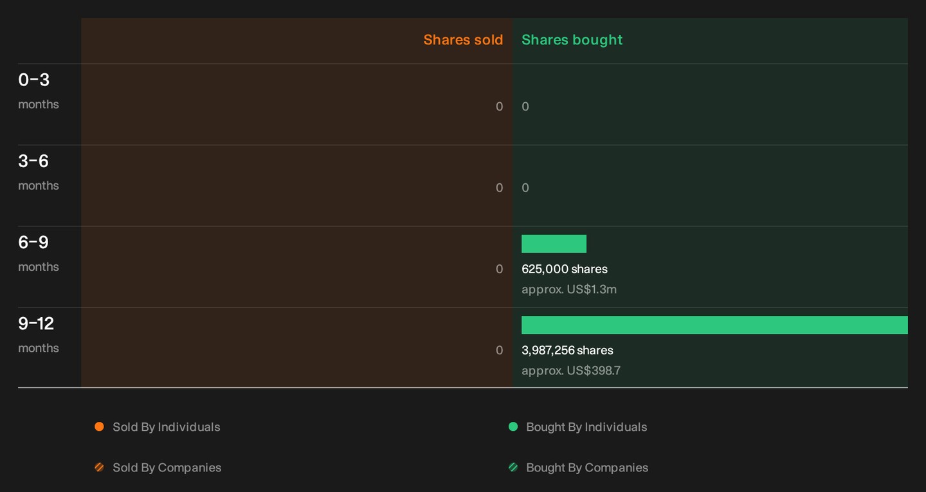
Task: Select the 0–3 months row label
Action: (39, 91)
